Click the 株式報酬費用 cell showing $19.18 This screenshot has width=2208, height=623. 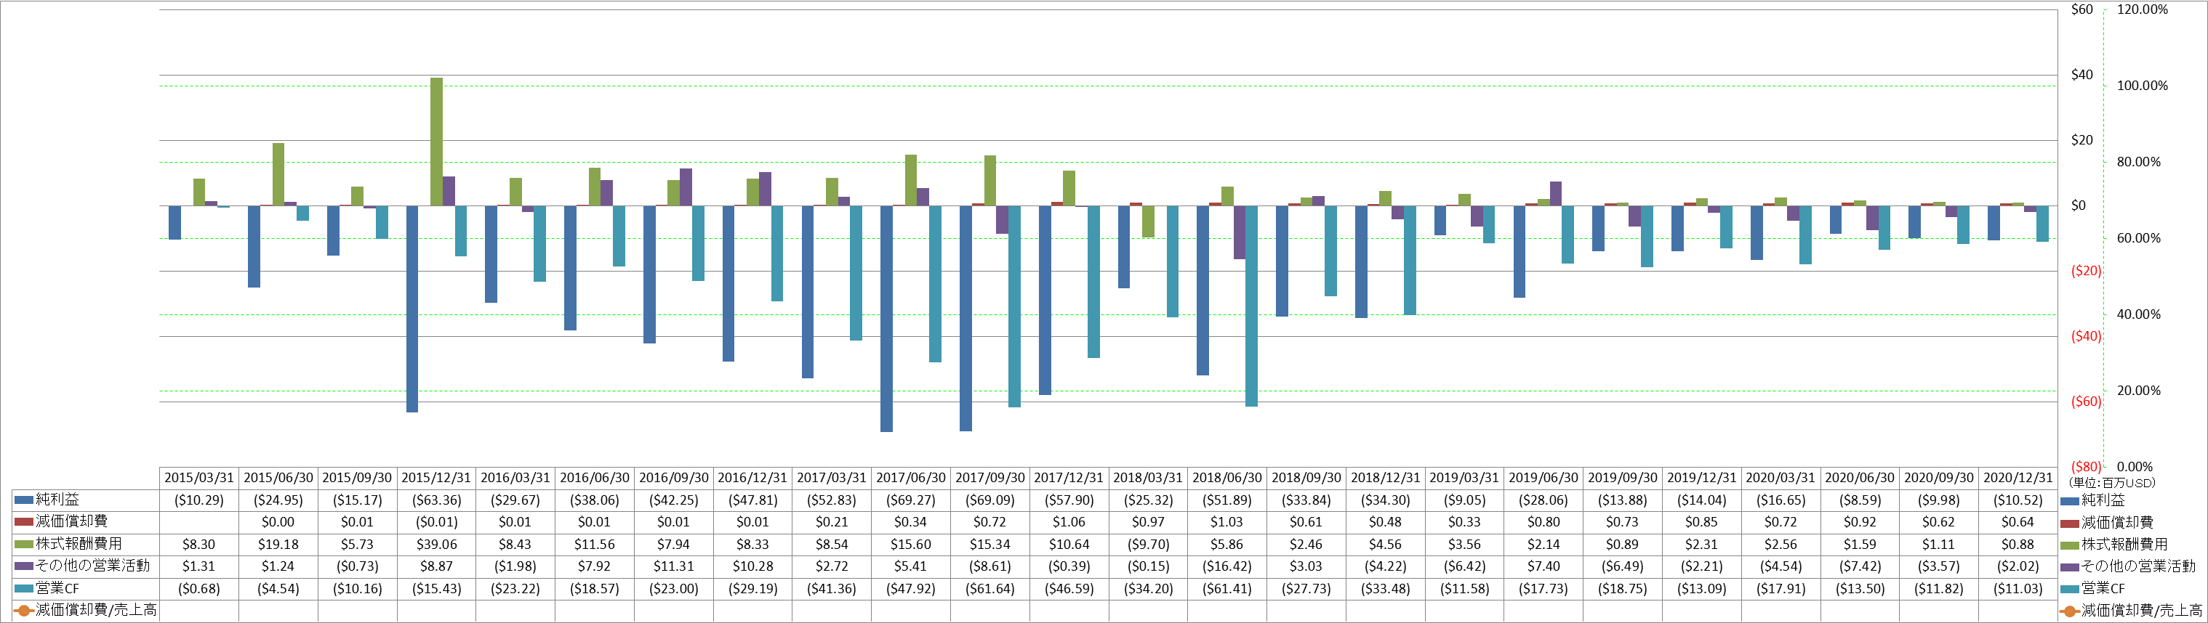click(278, 545)
